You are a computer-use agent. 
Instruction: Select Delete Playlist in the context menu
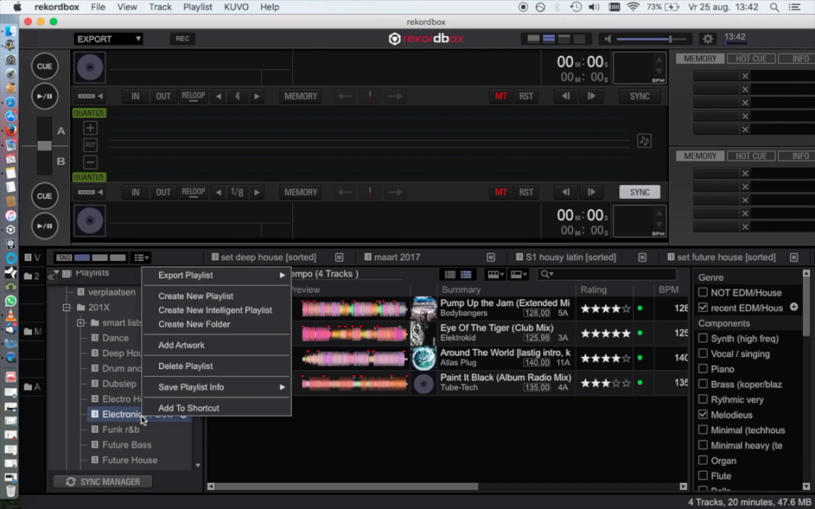[185, 366]
